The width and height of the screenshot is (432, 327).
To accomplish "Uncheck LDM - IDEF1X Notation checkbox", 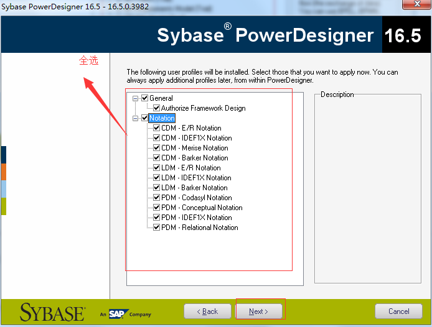I will pos(156,178).
